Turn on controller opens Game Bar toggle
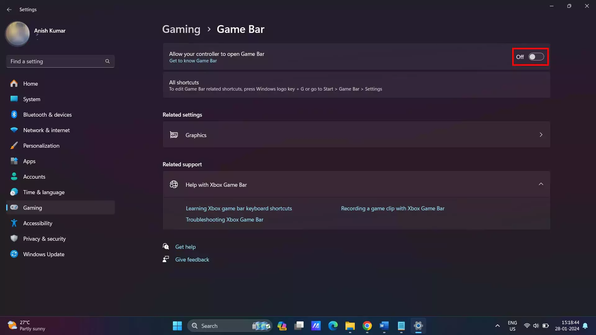 click(536, 57)
